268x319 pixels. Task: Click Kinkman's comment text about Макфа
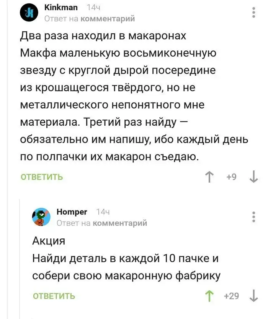click(x=134, y=96)
